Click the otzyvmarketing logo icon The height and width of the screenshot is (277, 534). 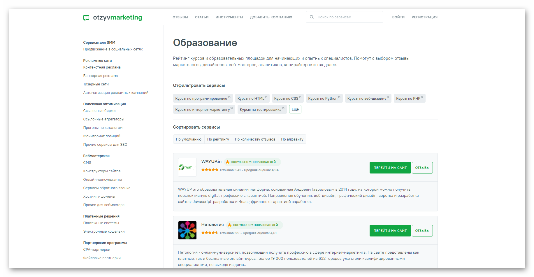pos(86,18)
